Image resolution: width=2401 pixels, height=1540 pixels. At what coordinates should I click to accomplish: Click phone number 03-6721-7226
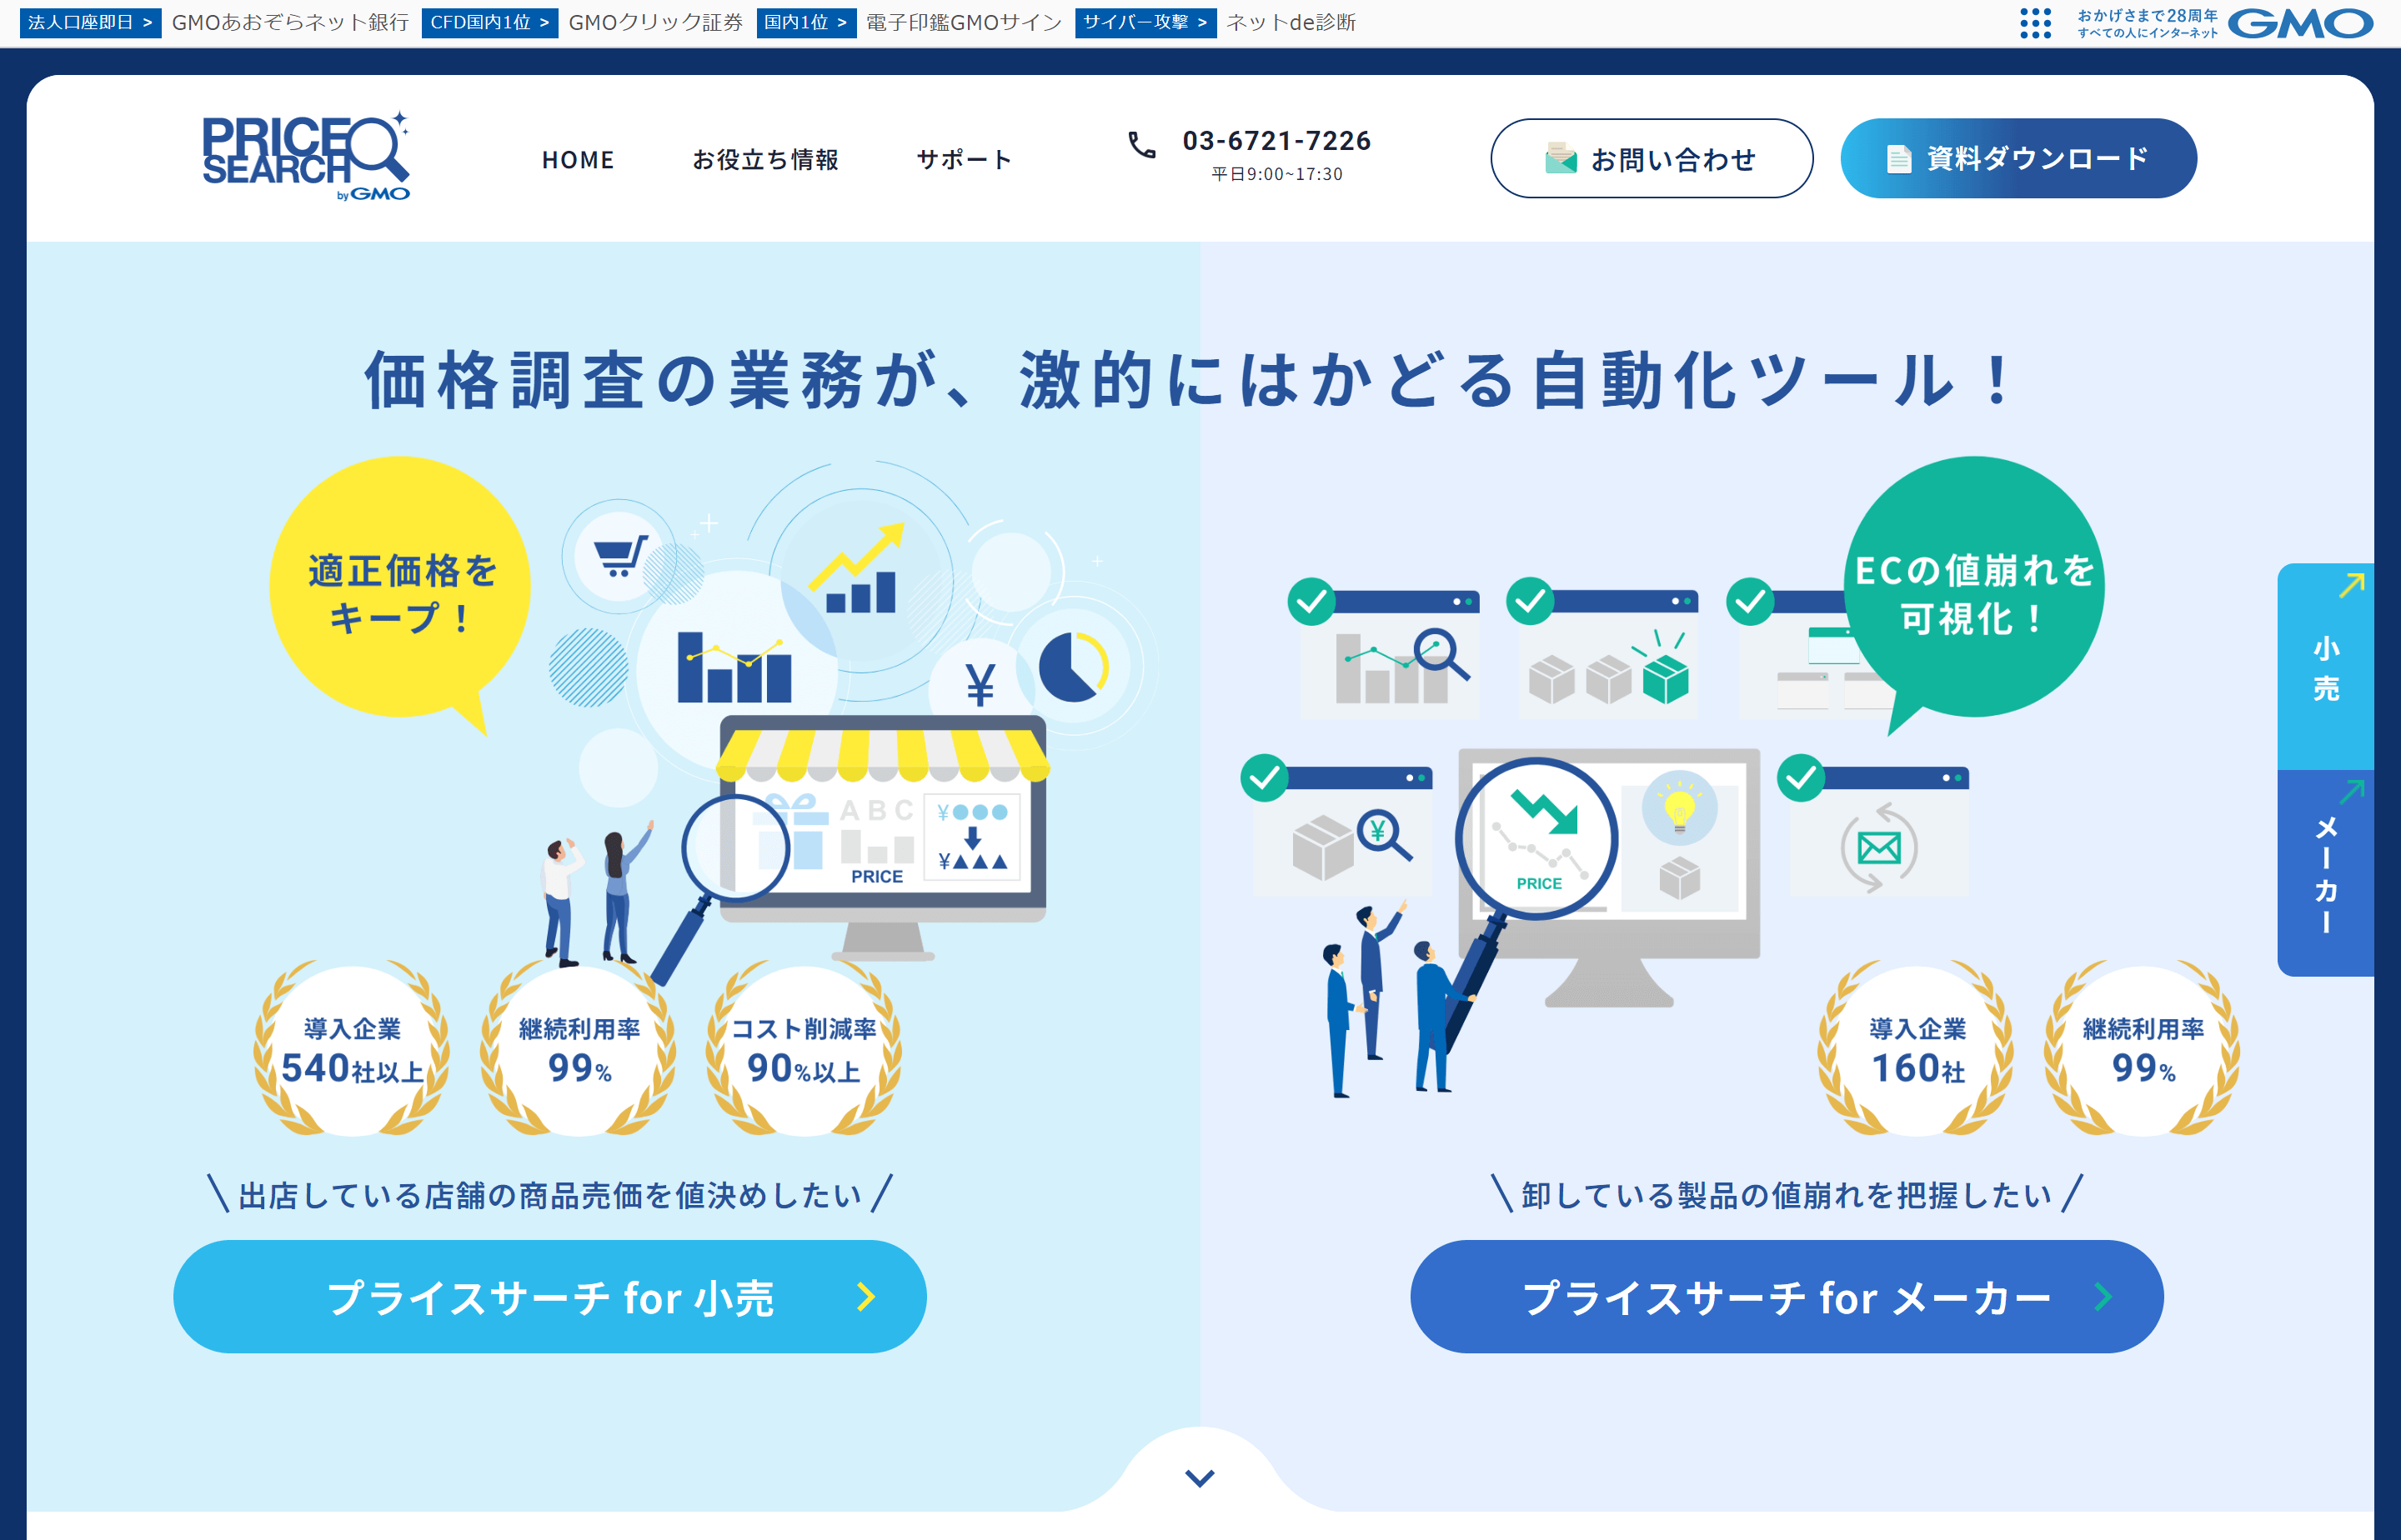point(1276,140)
